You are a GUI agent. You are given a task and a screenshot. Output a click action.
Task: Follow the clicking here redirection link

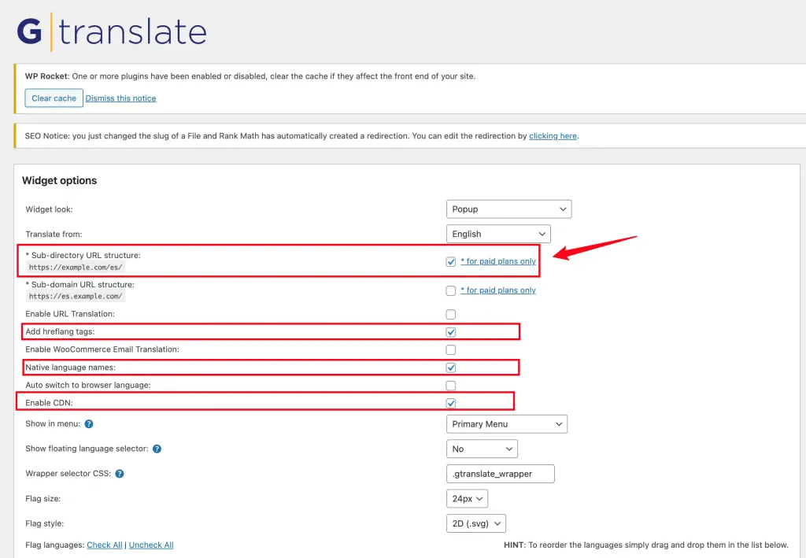(x=553, y=136)
